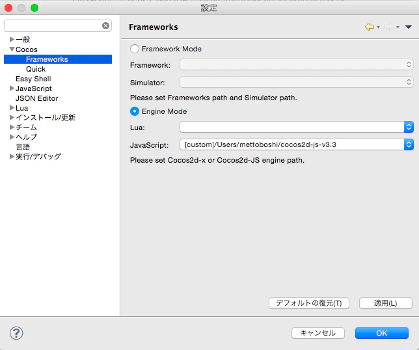This screenshot has height=350, width=419.
Task: Click the 適用(L) apply button
Action: tap(386, 303)
